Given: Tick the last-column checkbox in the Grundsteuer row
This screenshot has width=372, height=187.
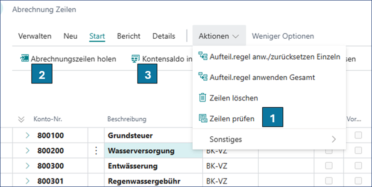Looking at the screenshot, I should point(358,135).
